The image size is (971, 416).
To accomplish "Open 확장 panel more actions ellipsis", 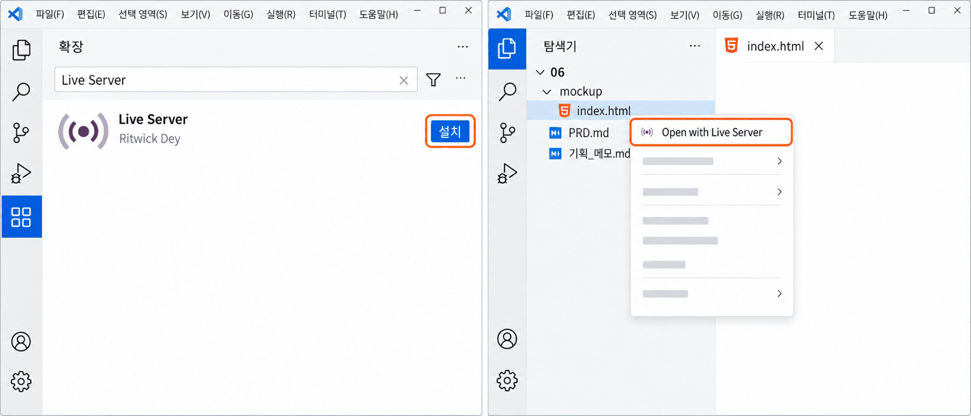I will (x=463, y=47).
